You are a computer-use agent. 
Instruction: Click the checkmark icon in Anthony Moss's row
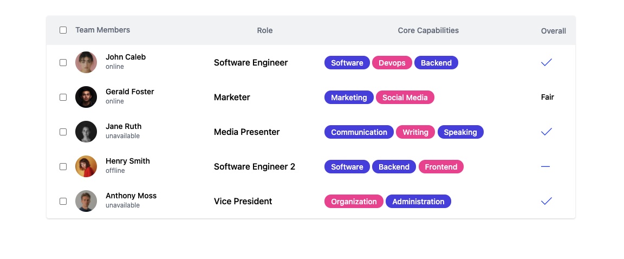point(547,201)
